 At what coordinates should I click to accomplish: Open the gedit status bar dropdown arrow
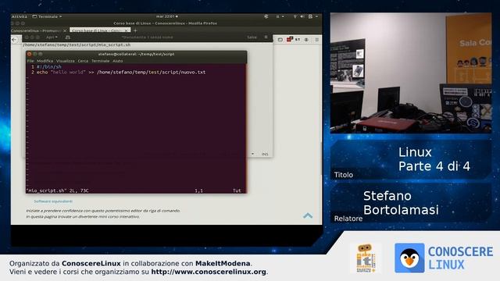[252, 155]
